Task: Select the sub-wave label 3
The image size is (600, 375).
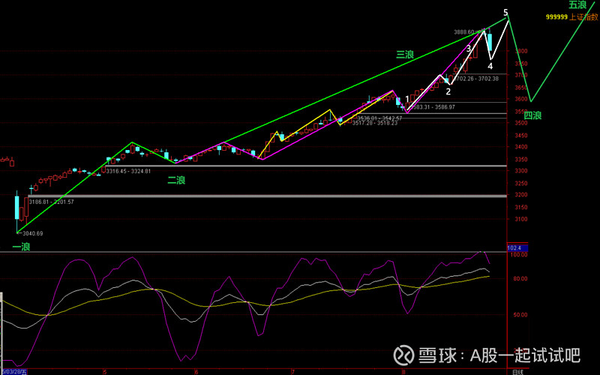Action: pos(469,48)
